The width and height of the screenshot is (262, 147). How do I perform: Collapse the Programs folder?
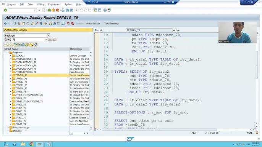pos(8,52)
